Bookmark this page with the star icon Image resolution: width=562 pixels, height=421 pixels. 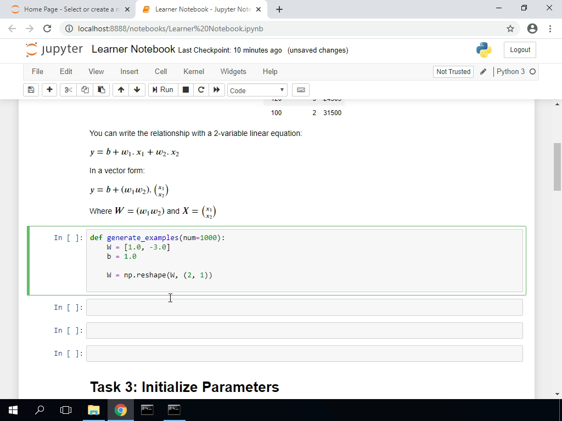click(510, 29)
